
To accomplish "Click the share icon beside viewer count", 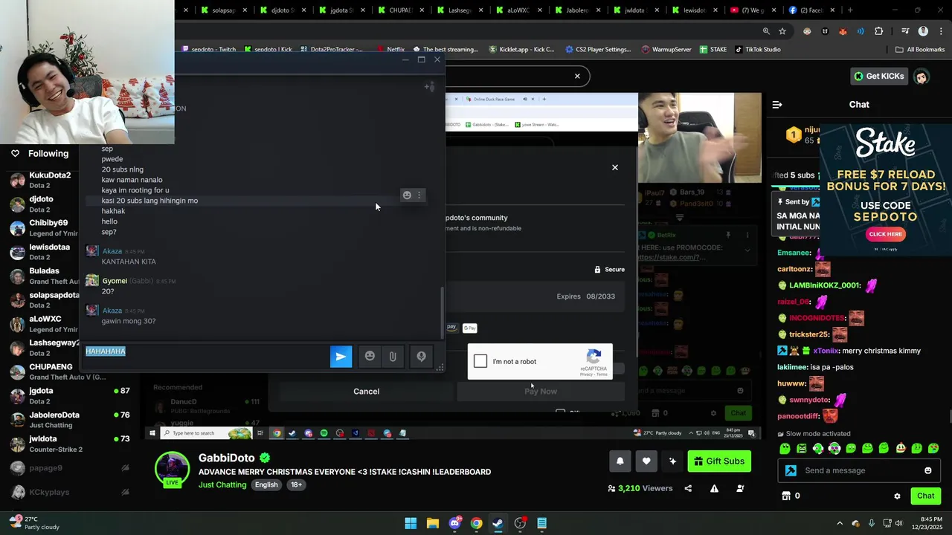I will (x=688, y=488).
